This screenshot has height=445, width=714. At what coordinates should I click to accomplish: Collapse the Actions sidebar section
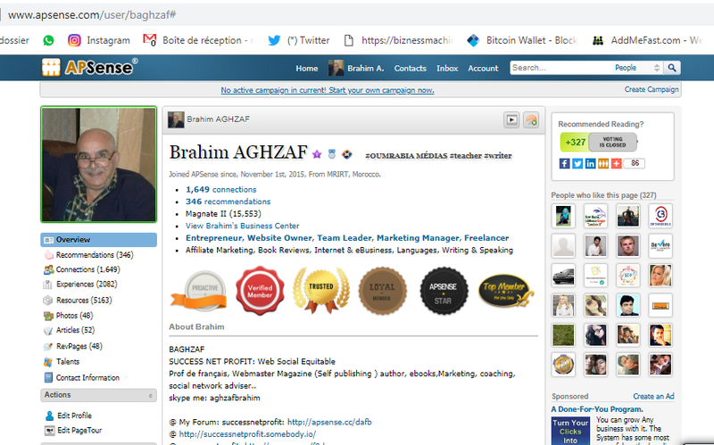pos(148,395)
